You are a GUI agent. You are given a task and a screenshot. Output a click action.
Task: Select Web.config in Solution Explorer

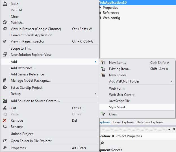point(111,18)
